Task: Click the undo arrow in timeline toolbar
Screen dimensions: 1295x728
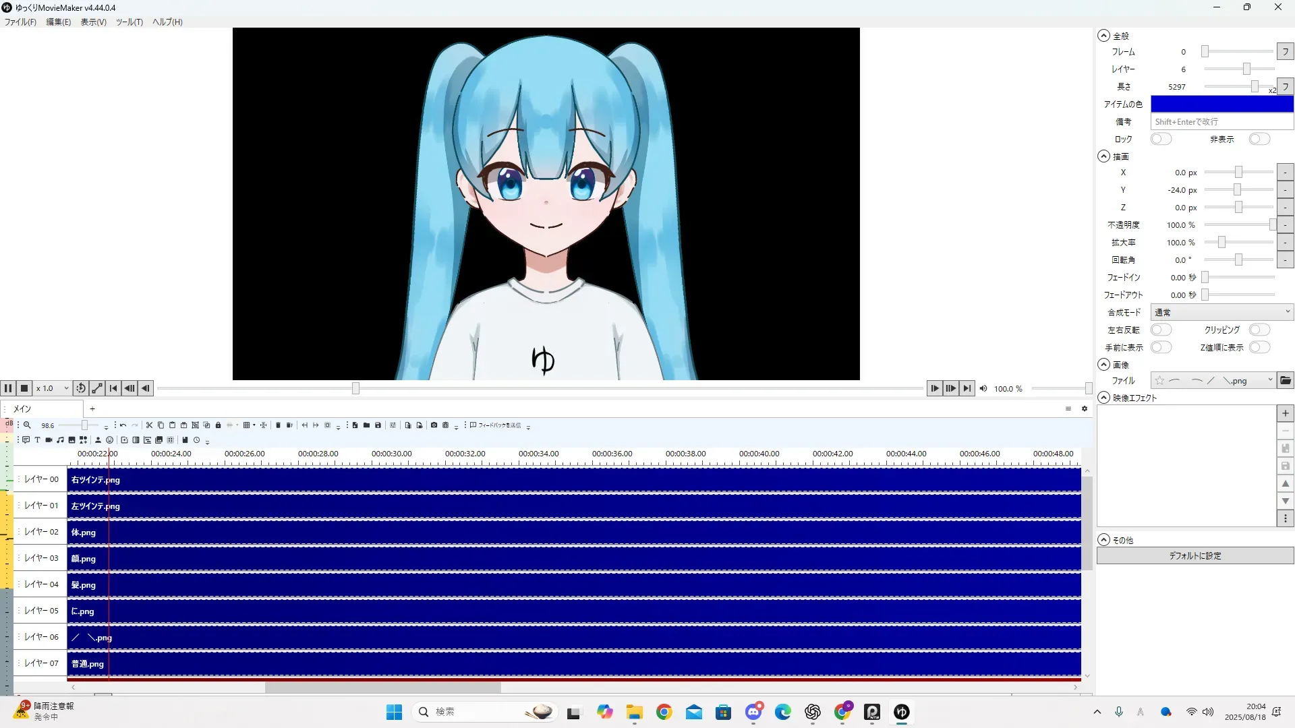Action: pyautogui.click(x=123, y=425)
